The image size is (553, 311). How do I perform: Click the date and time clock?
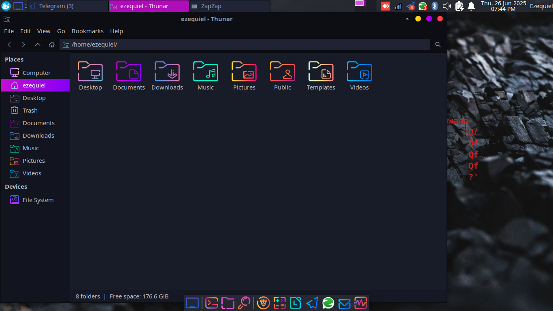[503, 6]
